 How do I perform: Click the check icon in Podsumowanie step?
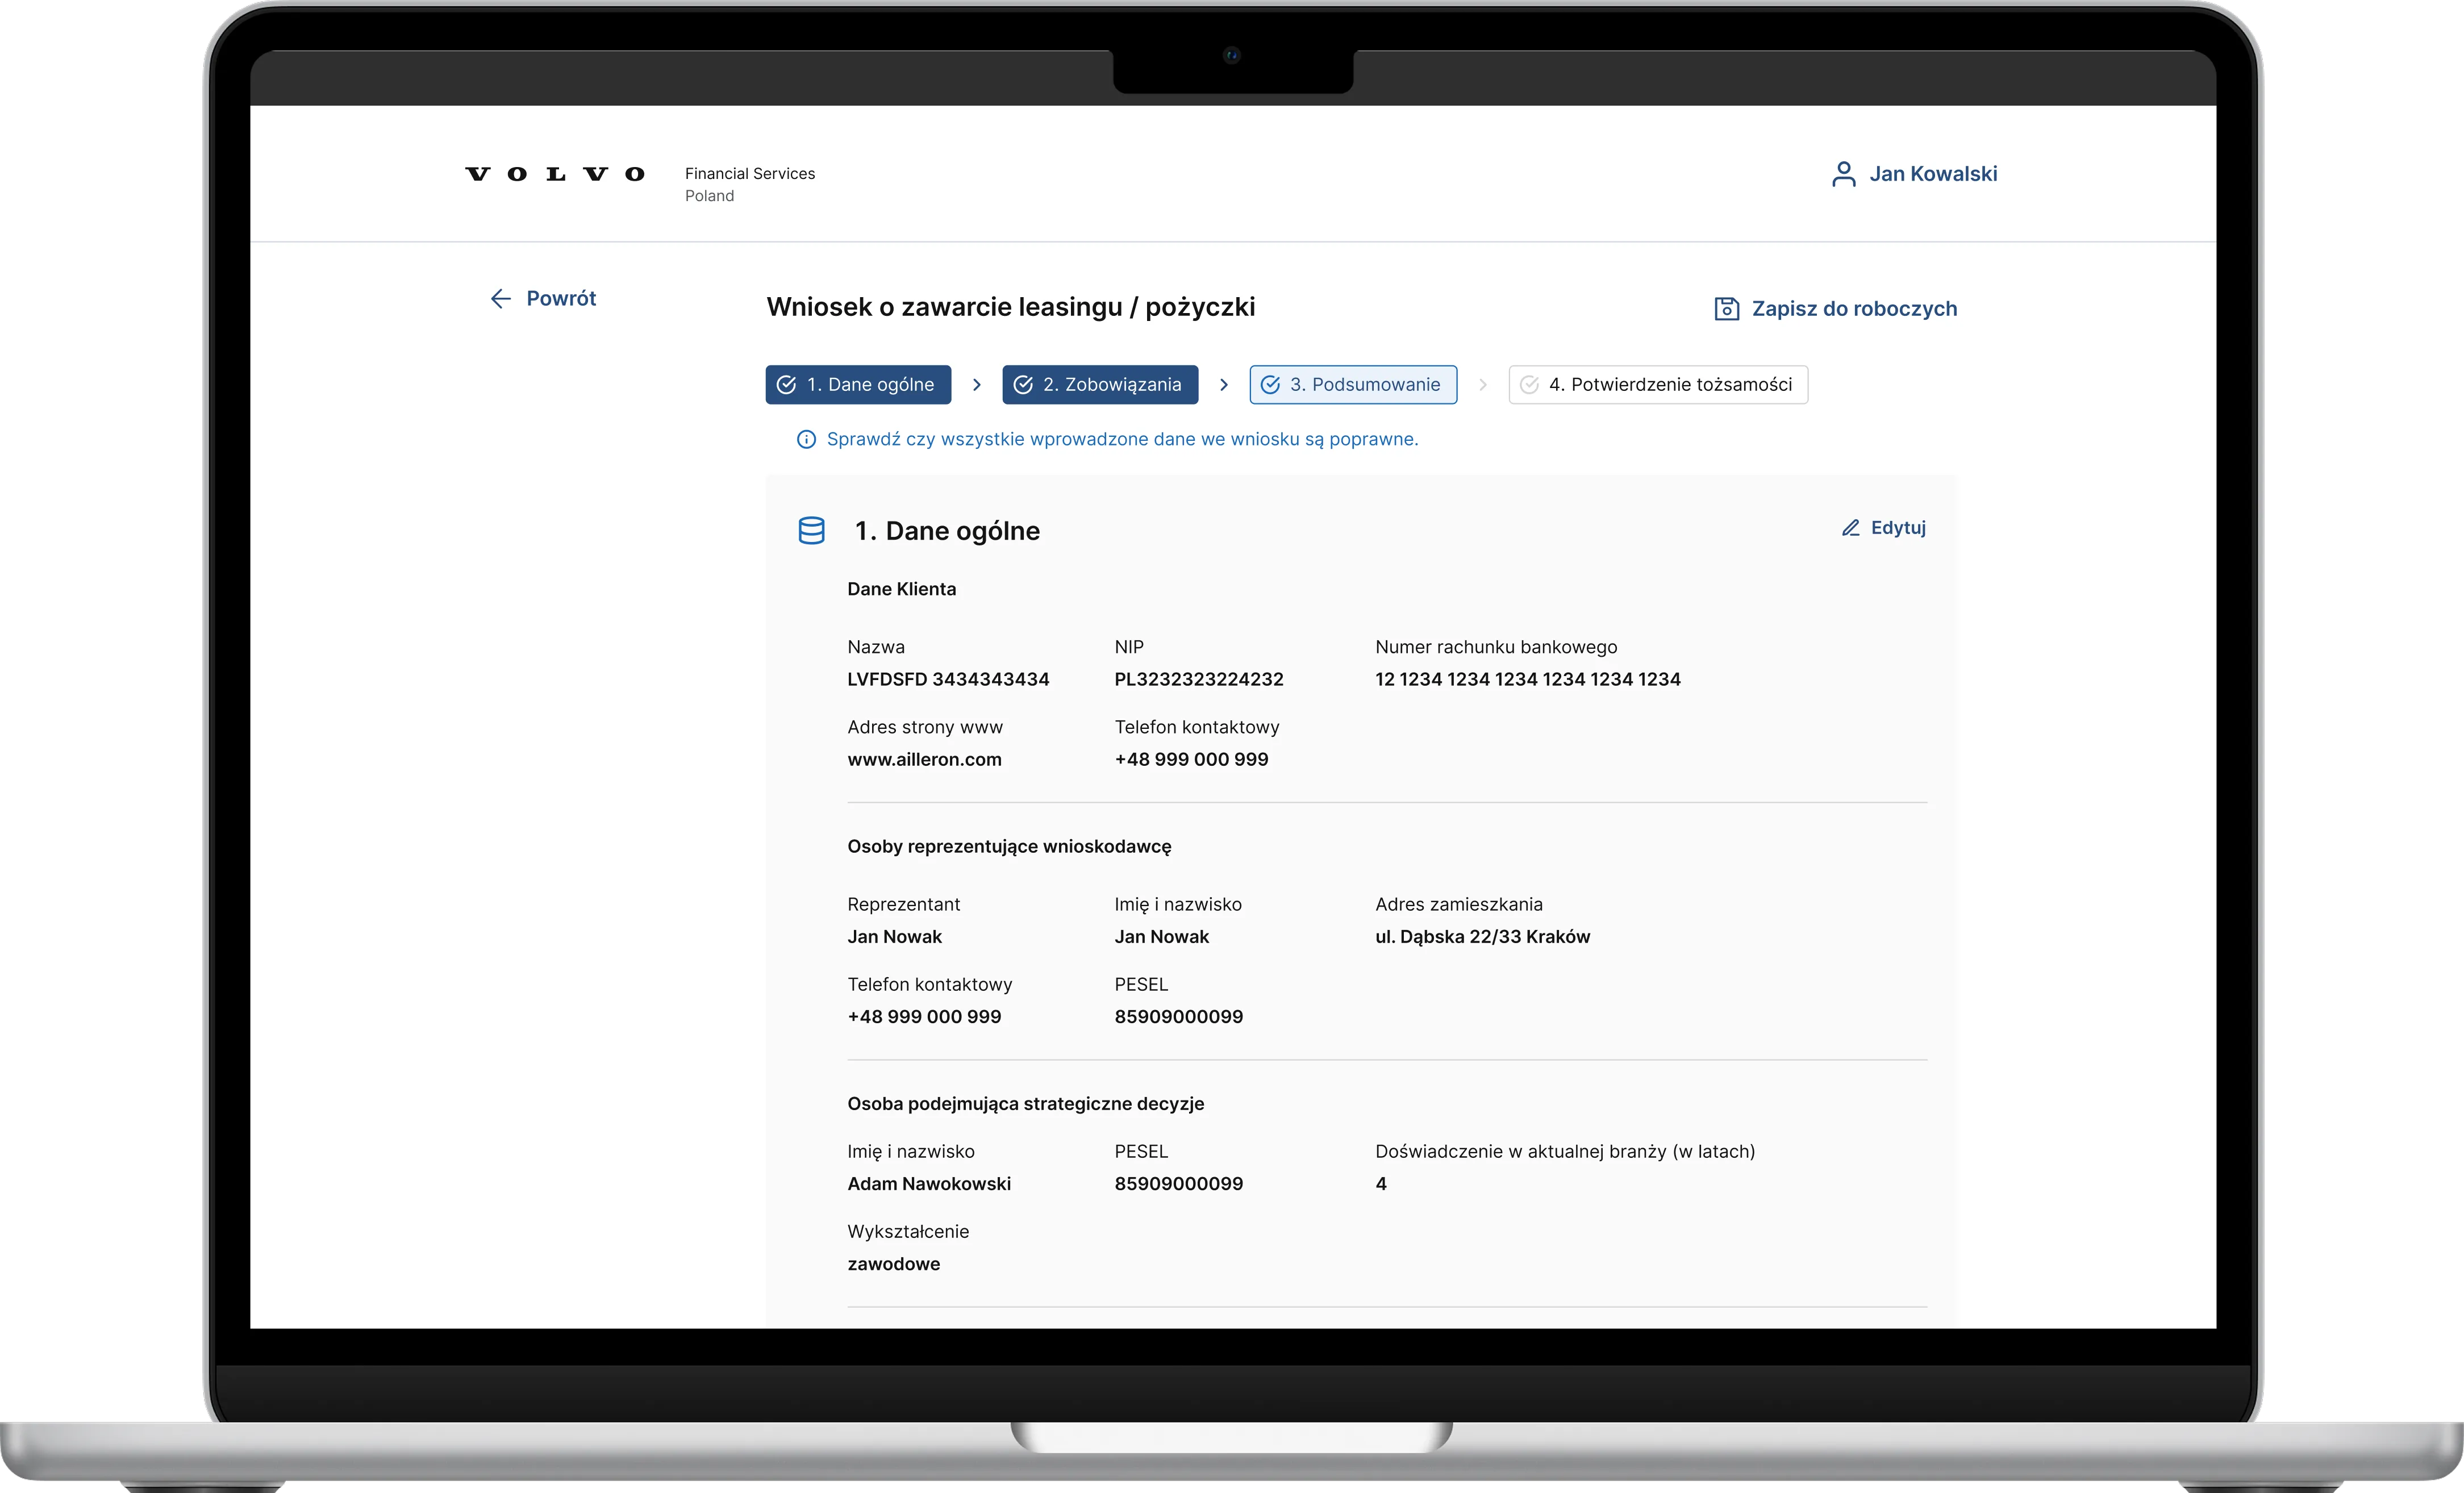(x=1270, y=385)
